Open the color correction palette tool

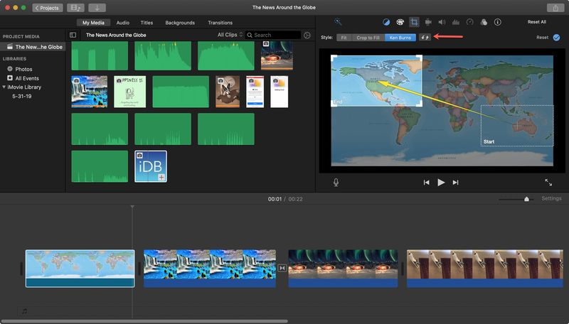pyautogui.click(x=400, y=22)
